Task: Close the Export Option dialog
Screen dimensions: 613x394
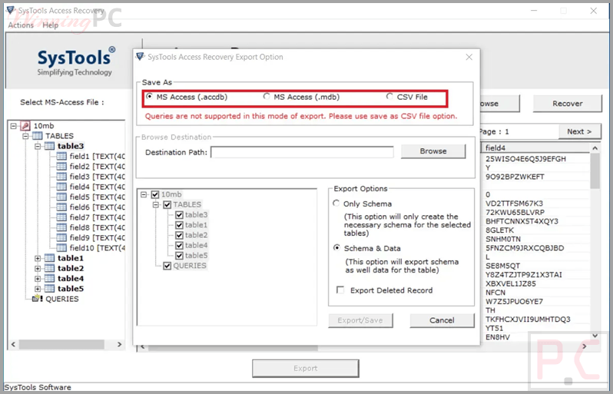Action: coord(469,57)
